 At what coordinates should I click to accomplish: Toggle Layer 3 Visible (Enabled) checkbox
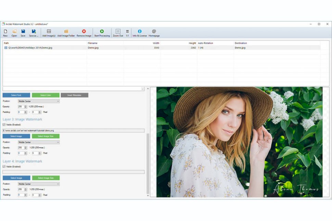coord(4,125)
